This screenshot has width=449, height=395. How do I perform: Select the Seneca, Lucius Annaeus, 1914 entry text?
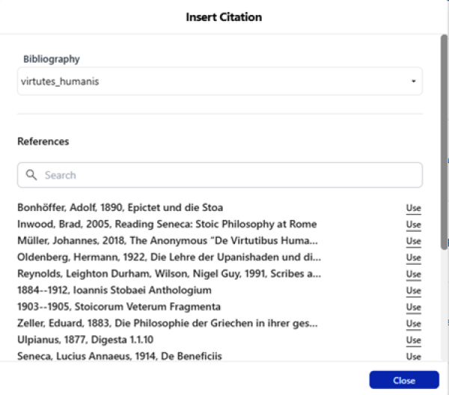[119, 356]
